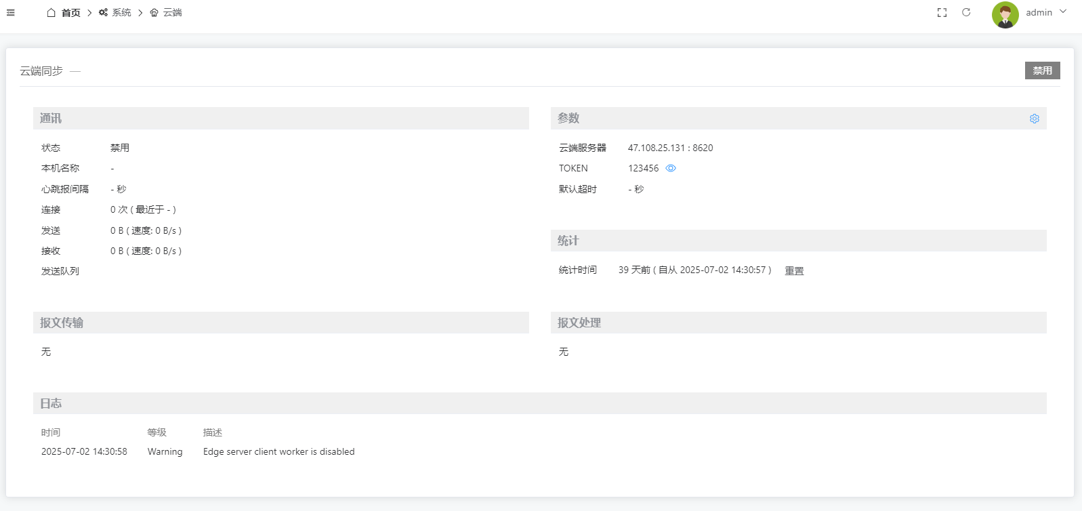Click the 日志 section header
Image resolution: width=1082 pixels, height=511 pixels.
point(51,404)
